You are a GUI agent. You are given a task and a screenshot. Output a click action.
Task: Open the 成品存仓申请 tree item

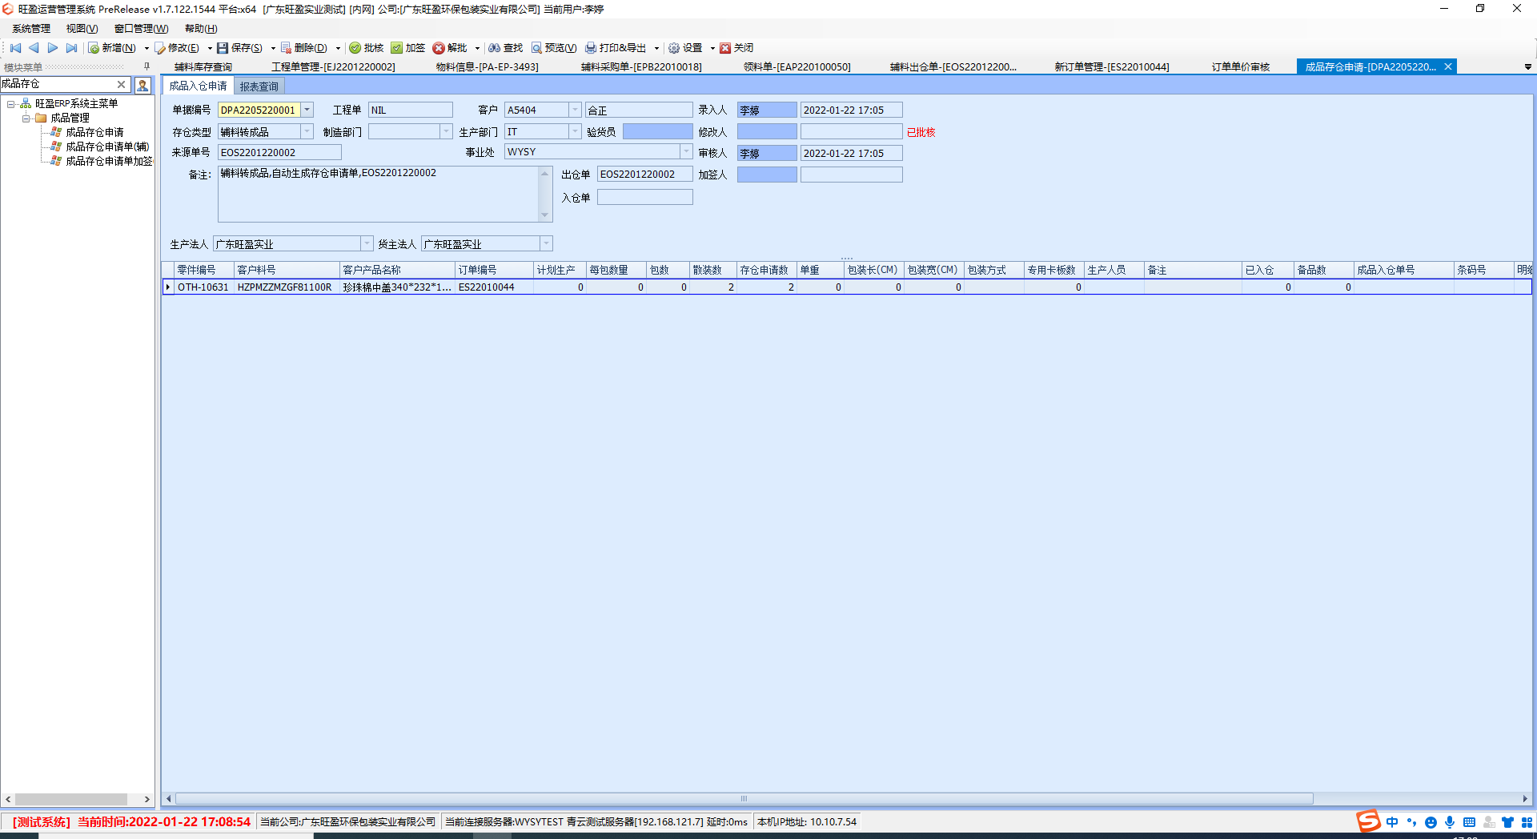pos(94,133)
